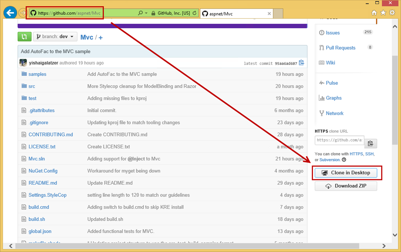Open yishaigalatzer avatar thumbnail
Viewport: 401px width, 252px height.
coord(23,63)
